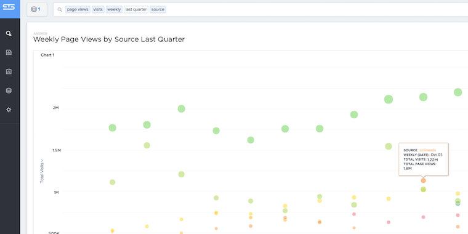
Task: Select the 'weekly' search token
Action: pyautogui.click(x=114, y=10)
